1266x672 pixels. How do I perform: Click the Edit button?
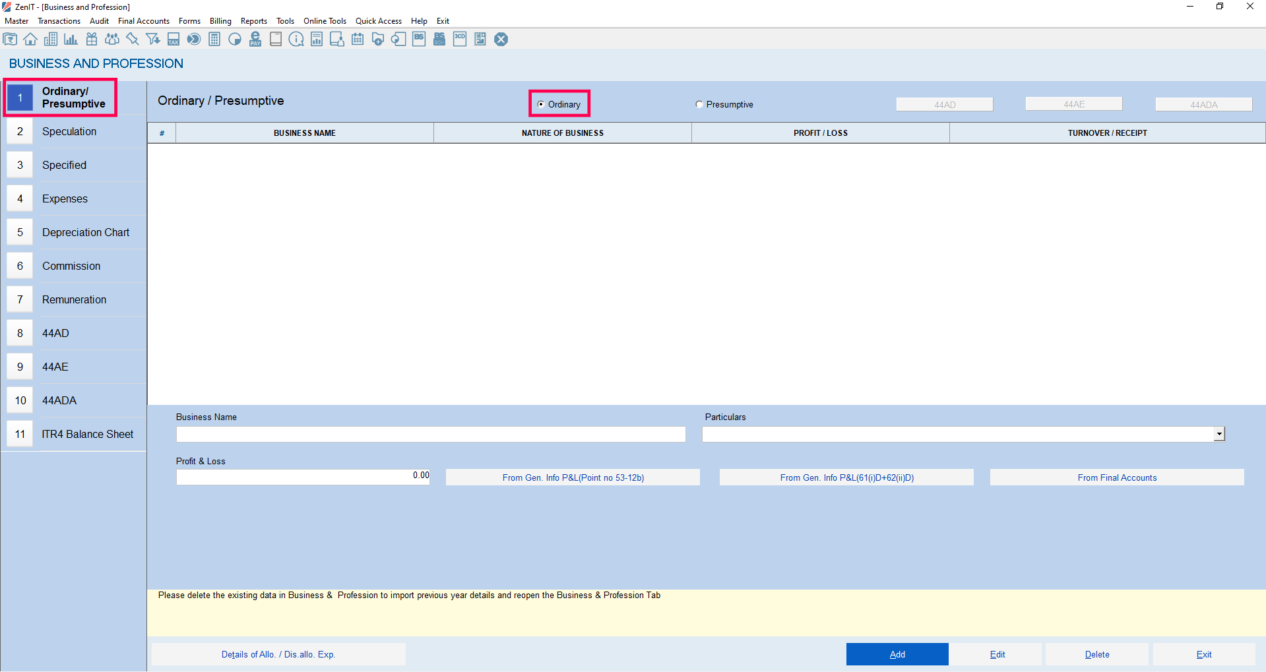pos(997,654)
